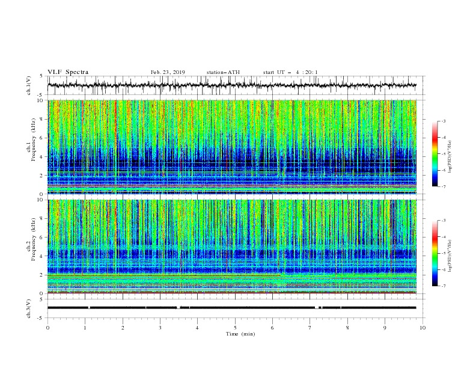
Task: Click the "VLF Spectra" plot title
Action: 68,72
